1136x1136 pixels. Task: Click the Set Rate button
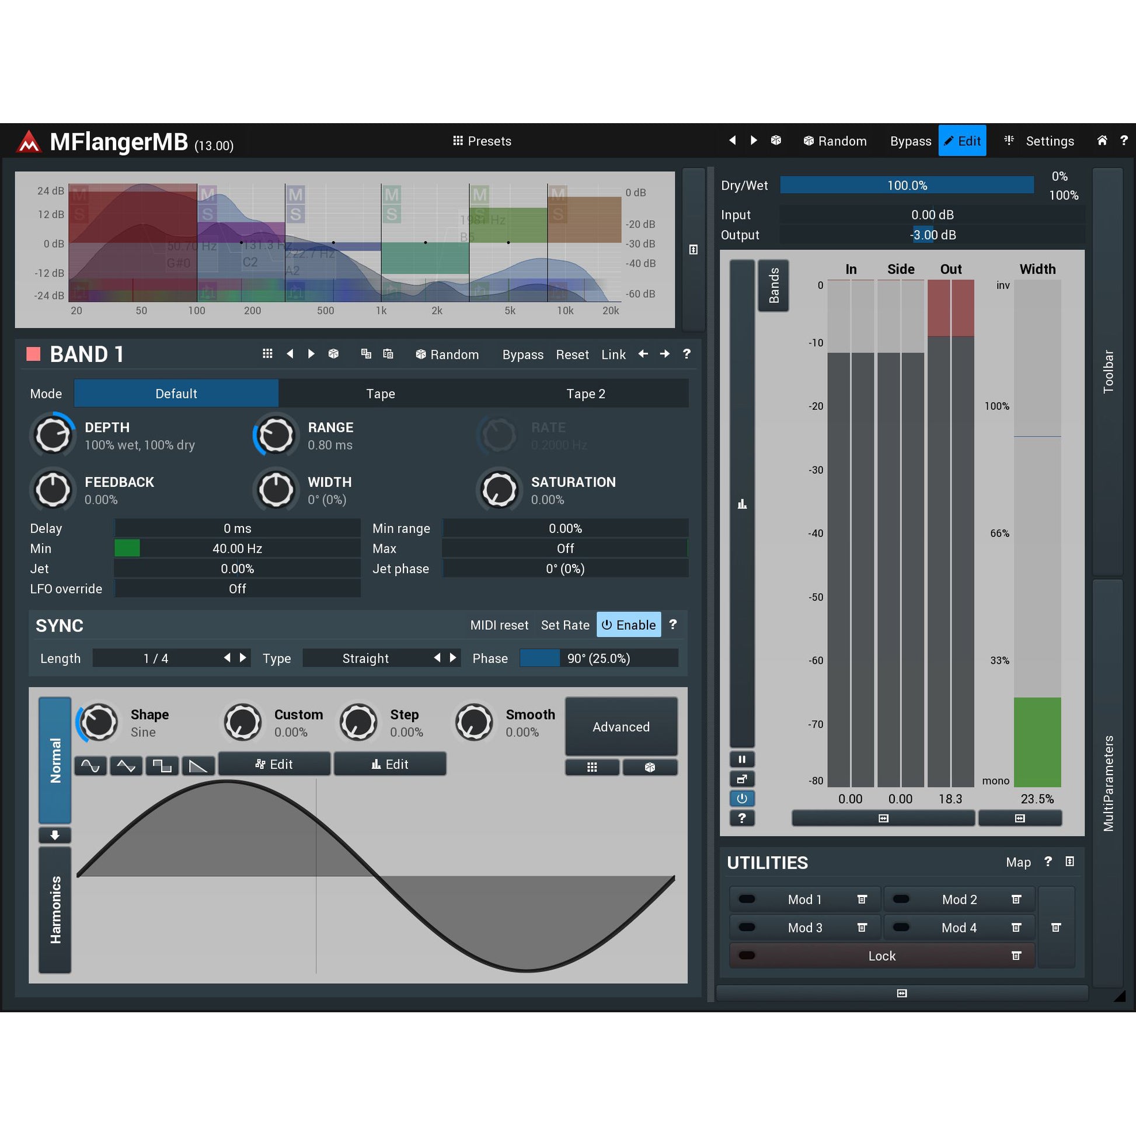pyautogui.click(x=564, y=625)
